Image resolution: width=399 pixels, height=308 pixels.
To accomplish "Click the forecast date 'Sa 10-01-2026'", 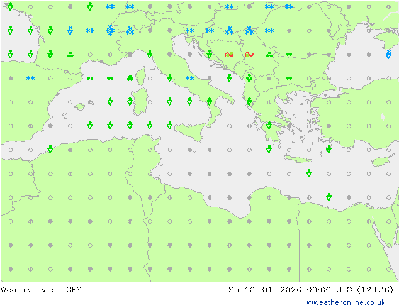I will pos(265,290).
